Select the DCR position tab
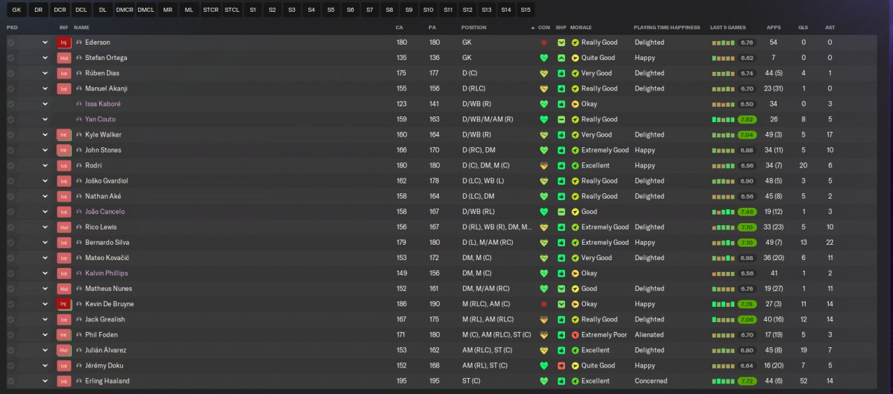This screenshot has height=394, width=893. [60, 10]
